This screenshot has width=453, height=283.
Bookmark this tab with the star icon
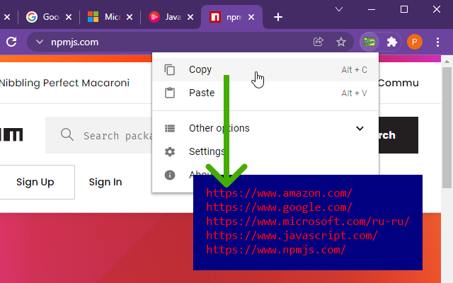pos(341,42)
